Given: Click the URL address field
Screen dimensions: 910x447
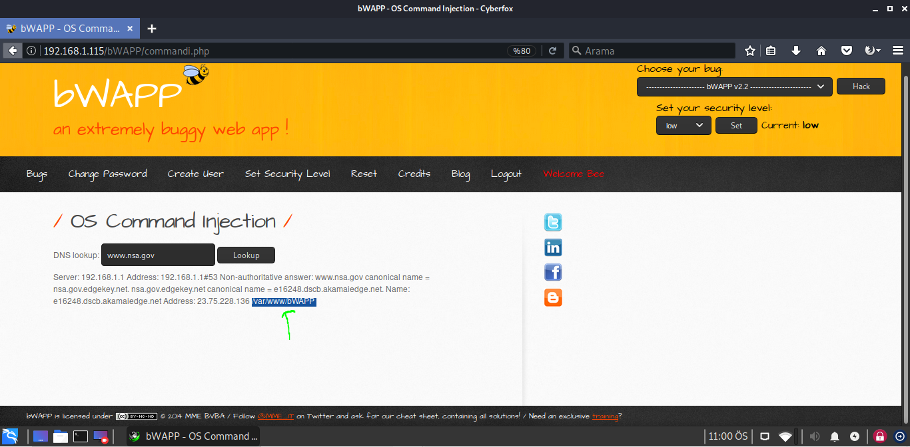Looking at the screenshot, I should (x=273, y=51).
